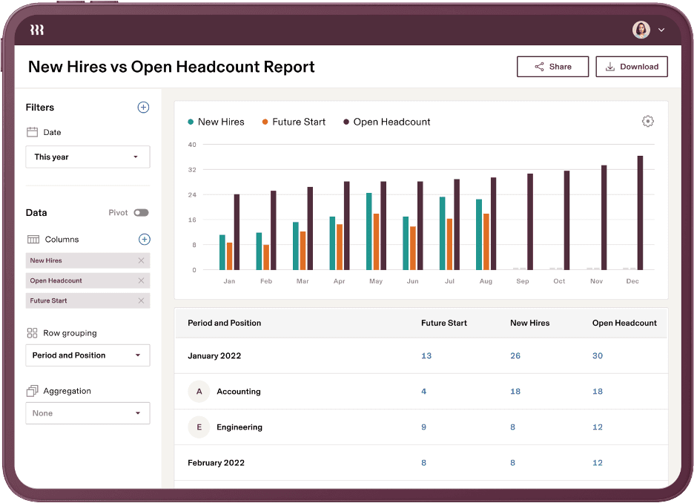Sort by Future Start column header

[x=443, y=323]
